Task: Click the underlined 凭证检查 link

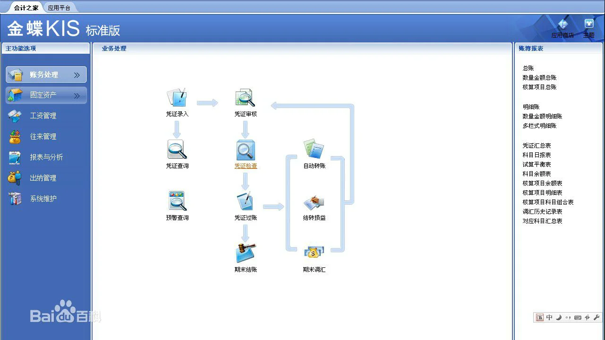Action: tap(246, 166)
